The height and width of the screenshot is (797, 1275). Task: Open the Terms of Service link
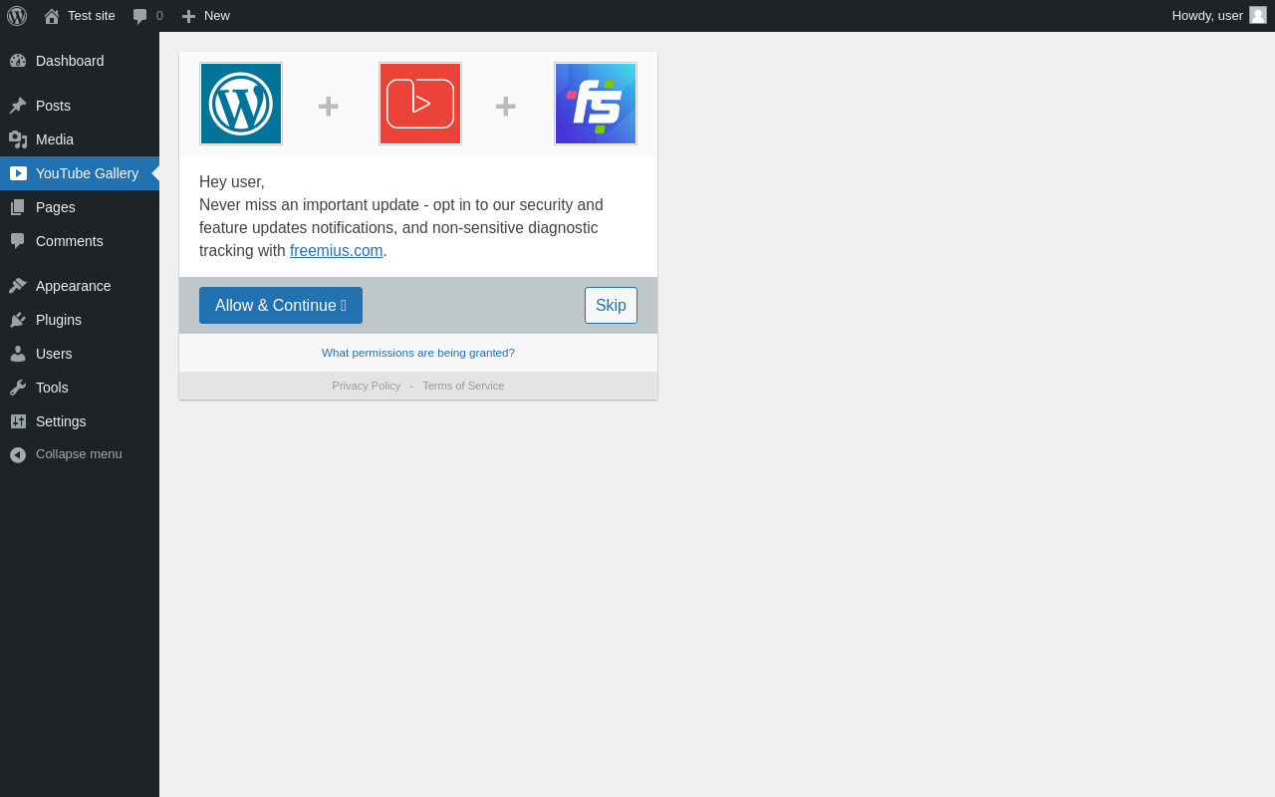(x=463, y=386)
